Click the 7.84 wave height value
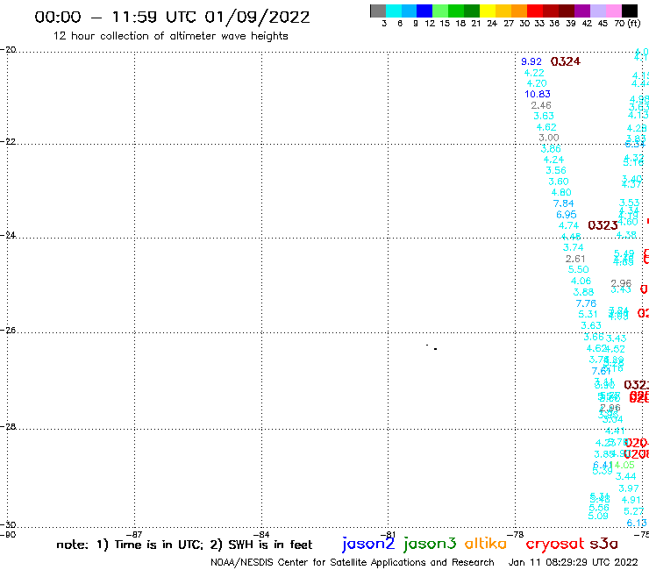649x570 pixels. click(x=563, y=203)
